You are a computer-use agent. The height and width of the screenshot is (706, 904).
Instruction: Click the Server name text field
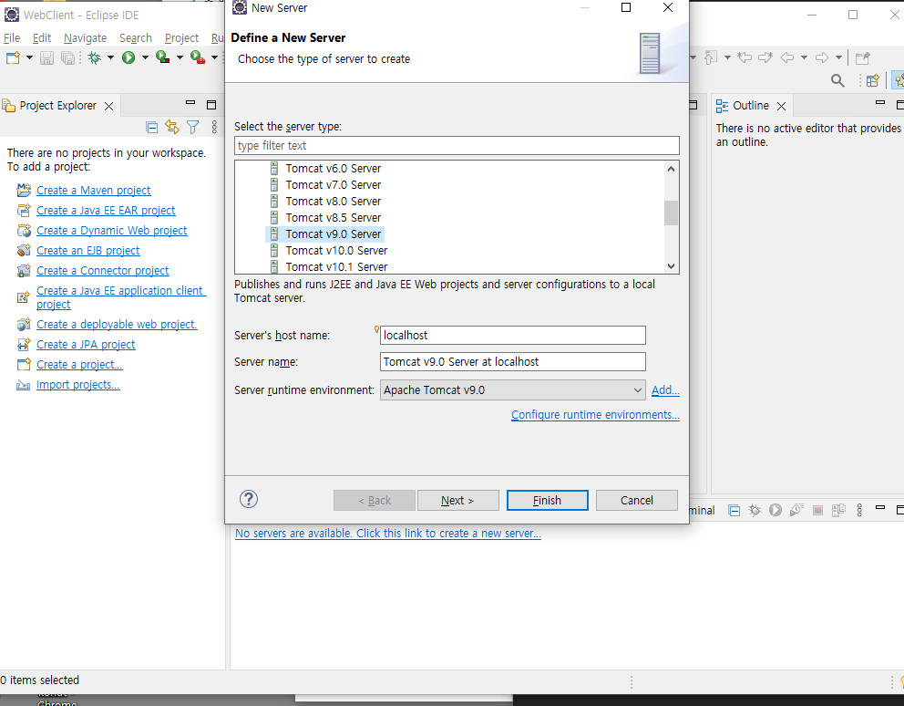tap(512, 362)
